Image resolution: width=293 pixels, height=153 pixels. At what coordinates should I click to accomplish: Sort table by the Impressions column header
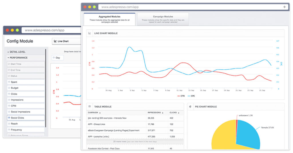[x=154, y=112]
